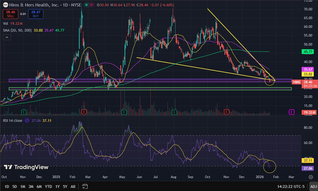318x191 pixels.
Task: Open the red earnings marker near November 2025
Action: click(x=226, y=112)
